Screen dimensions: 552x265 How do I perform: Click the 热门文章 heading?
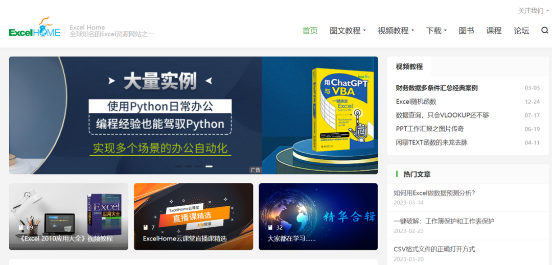pos(417,174)
